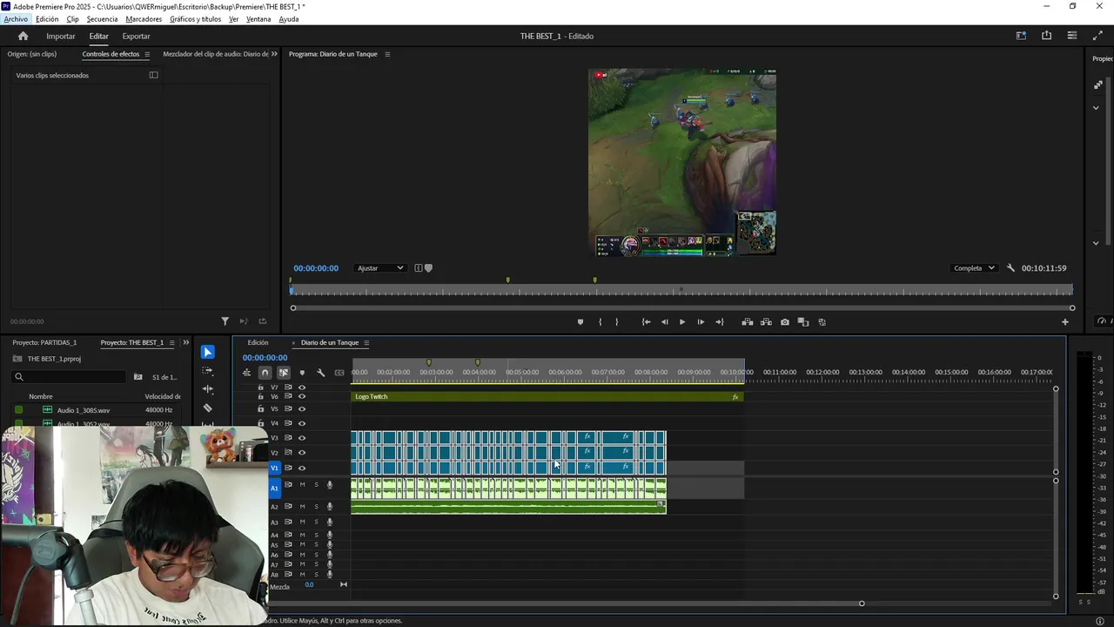Mark Out point in Program monitor
The image size is (1114, 627).
[x=617, y=322]
